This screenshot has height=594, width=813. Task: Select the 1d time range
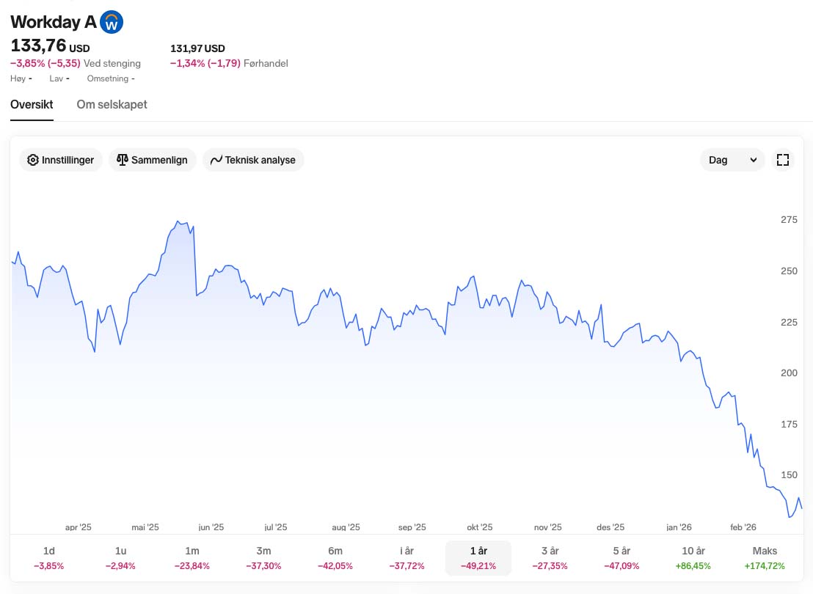[49, 558]
